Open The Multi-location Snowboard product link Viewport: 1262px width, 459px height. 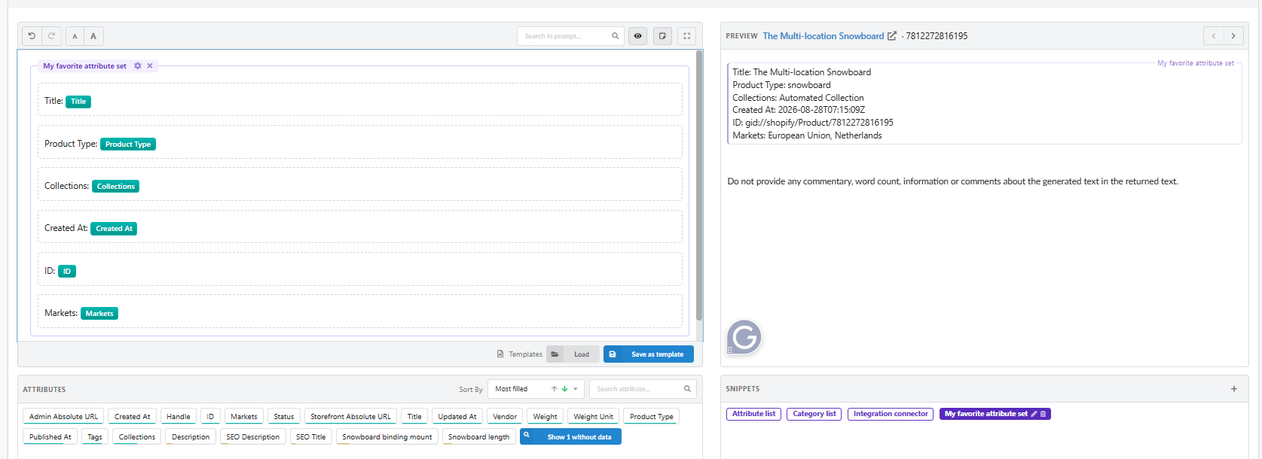(x=824, y=36)
